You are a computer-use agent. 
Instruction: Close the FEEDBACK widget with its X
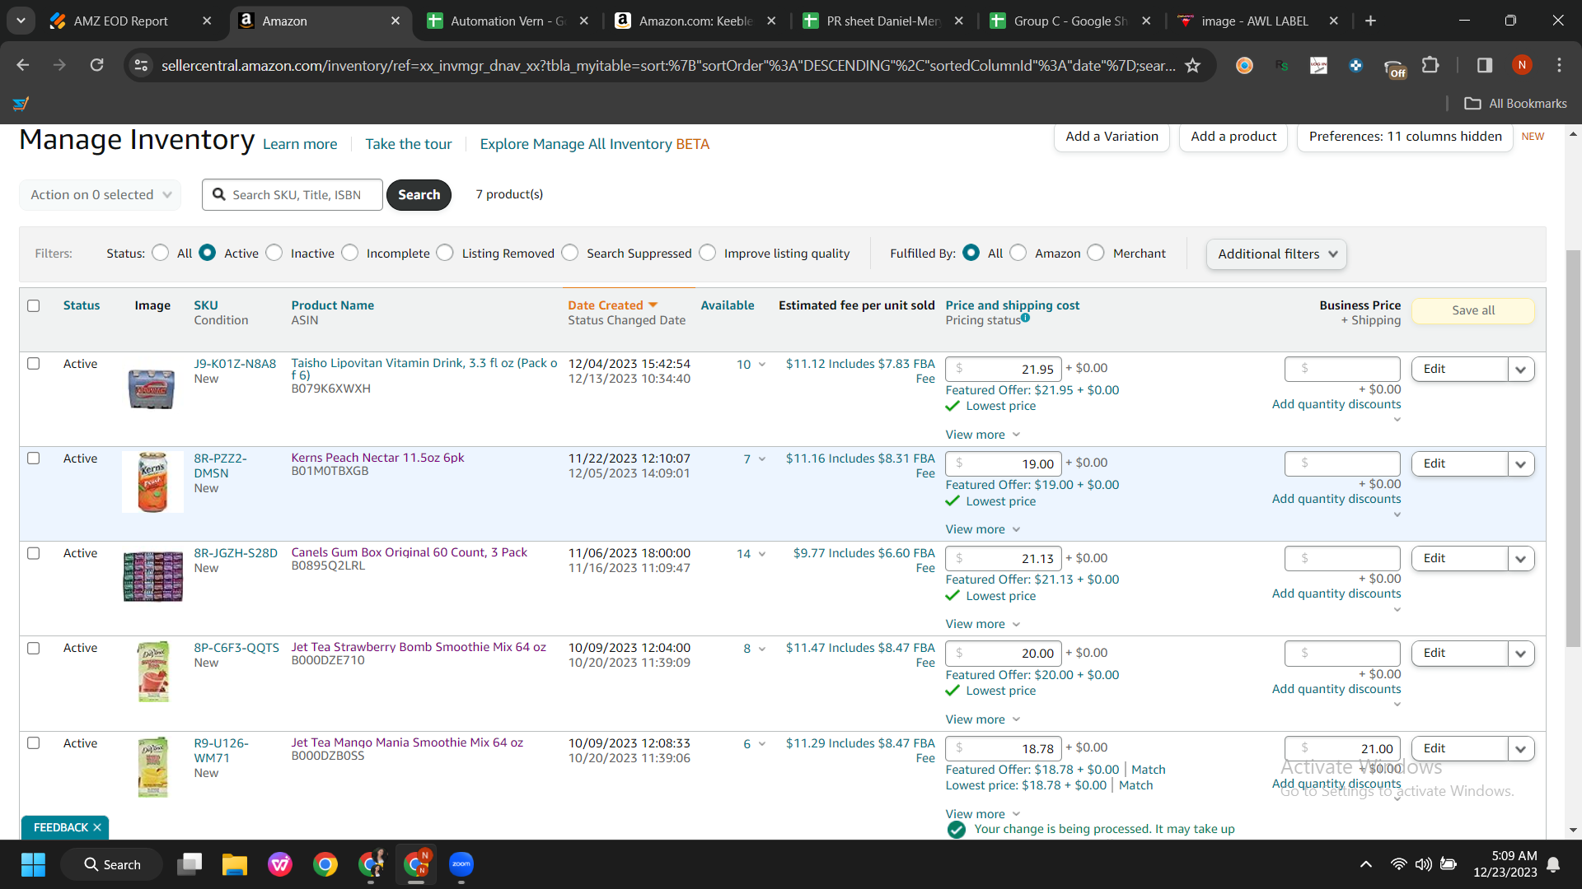click(x=97, y=827)
